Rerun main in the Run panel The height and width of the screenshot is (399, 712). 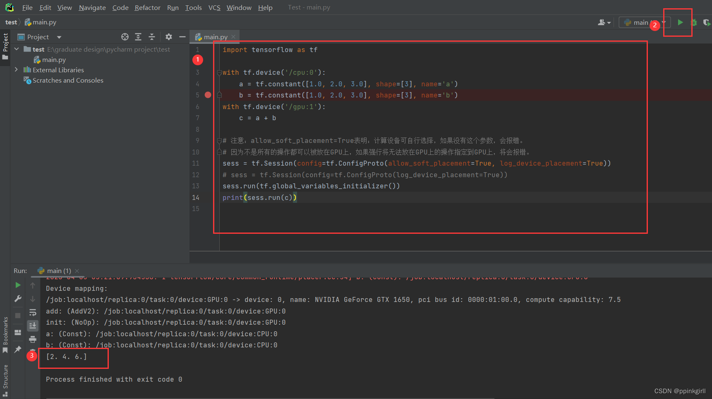(18, 285)
